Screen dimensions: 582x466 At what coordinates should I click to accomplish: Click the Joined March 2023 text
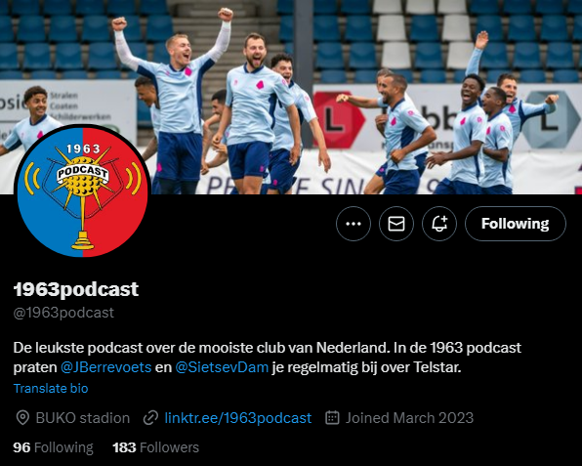[x=409, y=418]
